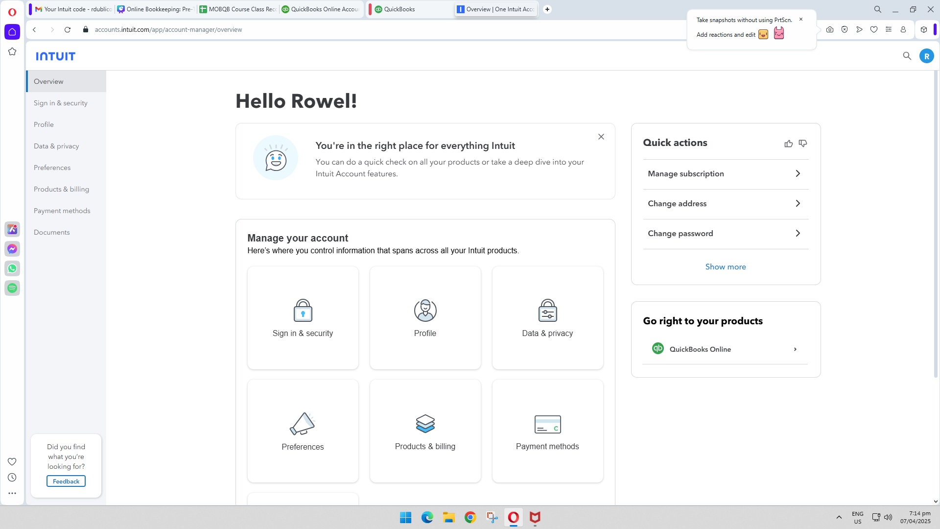This screenshot has width=940, height=529.
Task: Select Overview in left navigation
Action: (66, 81)
